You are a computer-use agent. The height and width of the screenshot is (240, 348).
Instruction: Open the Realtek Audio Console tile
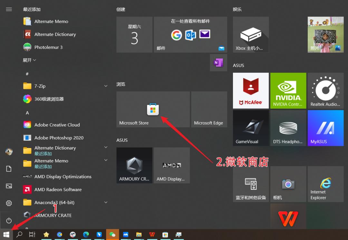pyautogui.click(x=325, y=91)
